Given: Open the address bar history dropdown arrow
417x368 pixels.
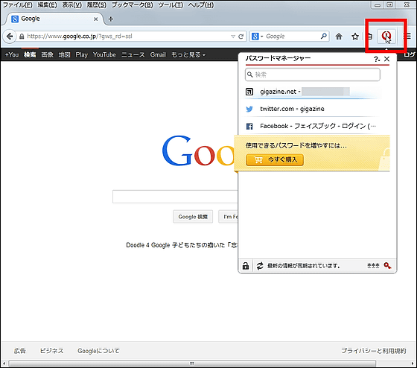Looking at the screenshot, I should tap(233, 37).
